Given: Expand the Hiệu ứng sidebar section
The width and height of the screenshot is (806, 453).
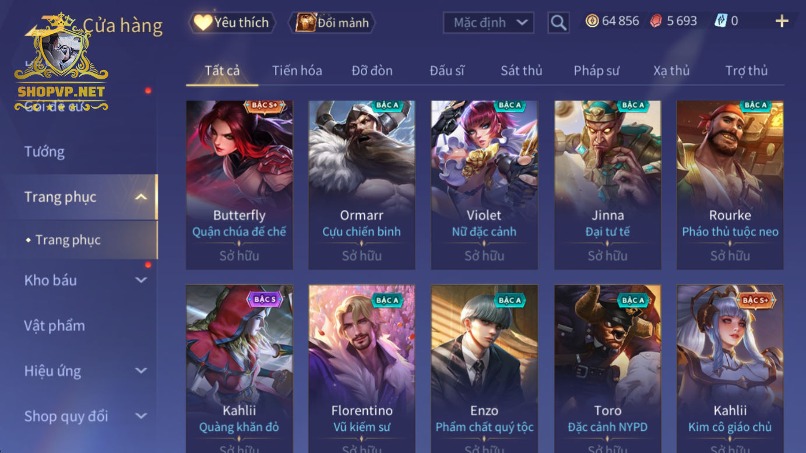Looking at the screenshot, I should (141, 371).
